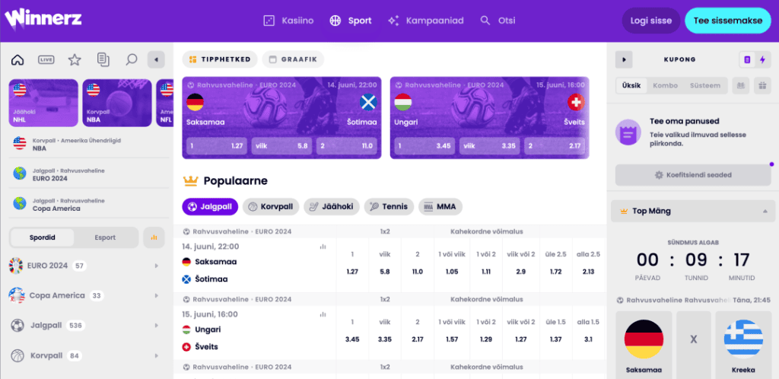
Task: Open the EURO 2024 Rahvusvaheline link
Action: [x=90, y=174]
